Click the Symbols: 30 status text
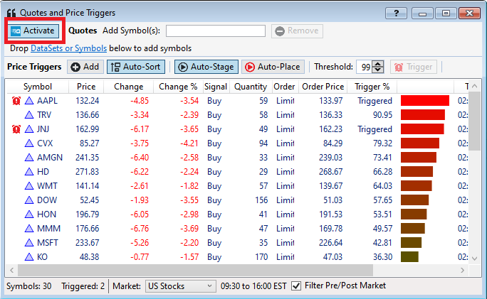This screenshot has height=299, width=487. [29, 286]
